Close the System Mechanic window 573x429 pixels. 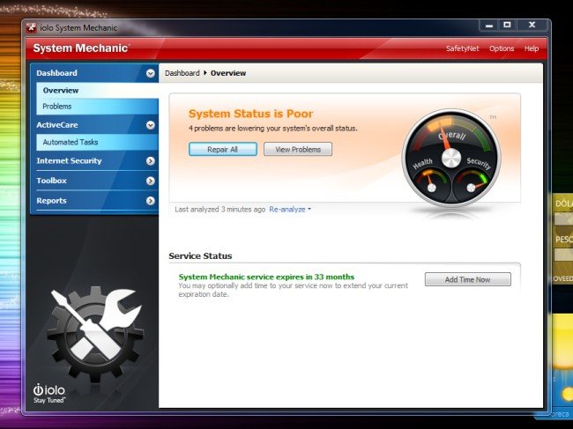(532, 26)
